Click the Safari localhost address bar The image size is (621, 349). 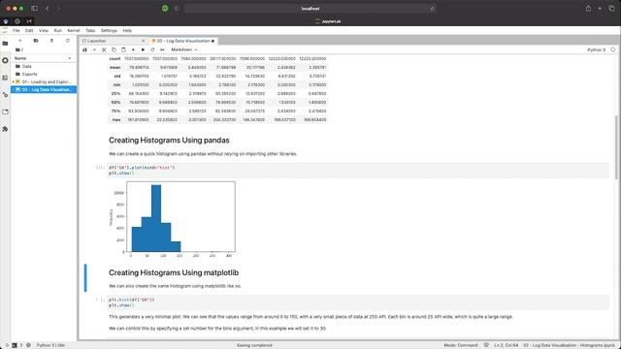click(x=310, y=9)
